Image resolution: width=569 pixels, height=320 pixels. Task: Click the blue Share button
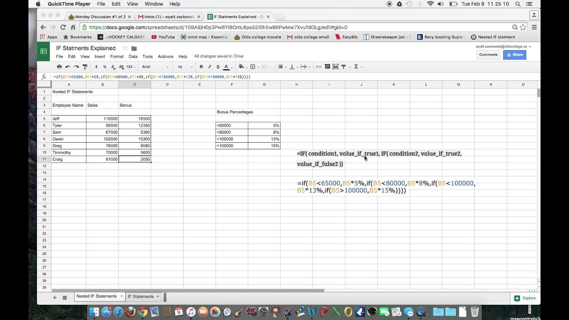514,55
